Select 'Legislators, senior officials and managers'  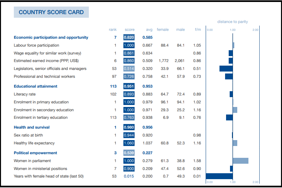coord(50,69)
